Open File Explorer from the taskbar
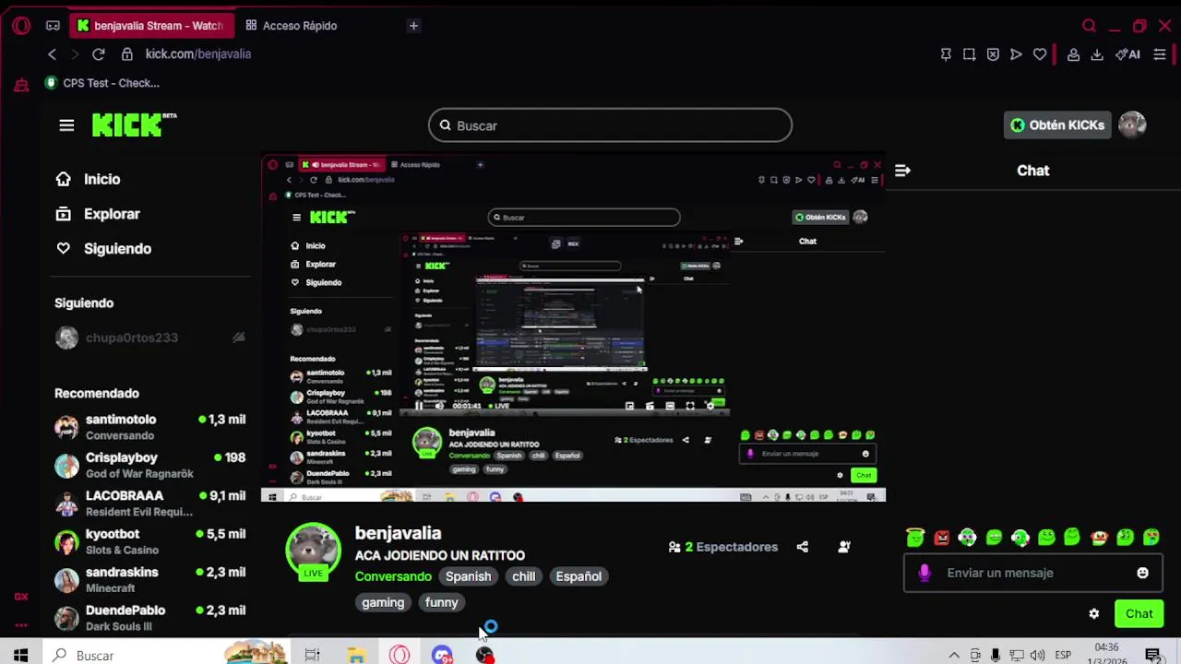This screenshot has height=664, width=1181. (x=356, y=655)
